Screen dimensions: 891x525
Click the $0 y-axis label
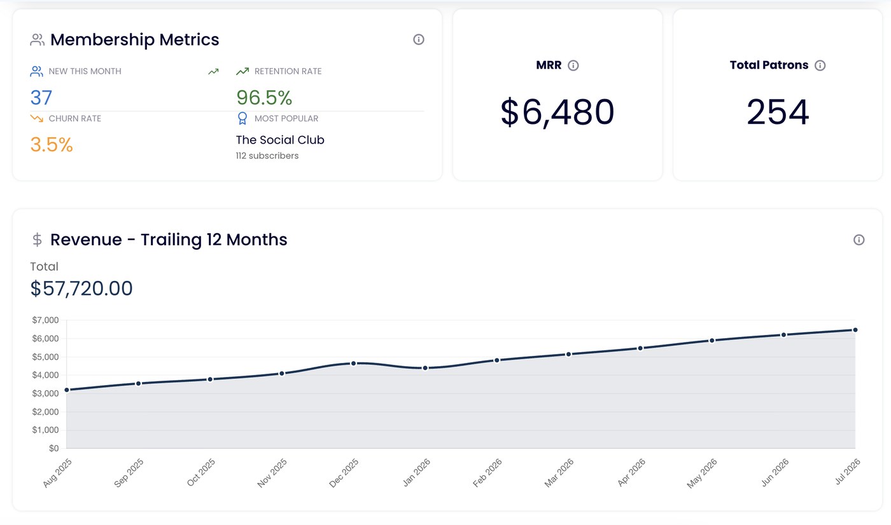pos(53,448)
